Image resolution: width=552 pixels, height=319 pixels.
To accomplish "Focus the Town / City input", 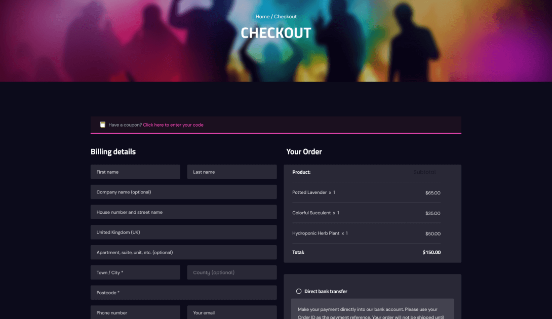I will tap(135, 272).
